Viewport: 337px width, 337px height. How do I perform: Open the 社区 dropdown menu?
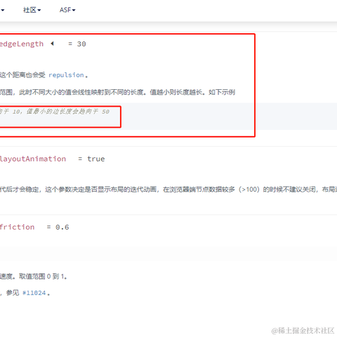(32, 10)
